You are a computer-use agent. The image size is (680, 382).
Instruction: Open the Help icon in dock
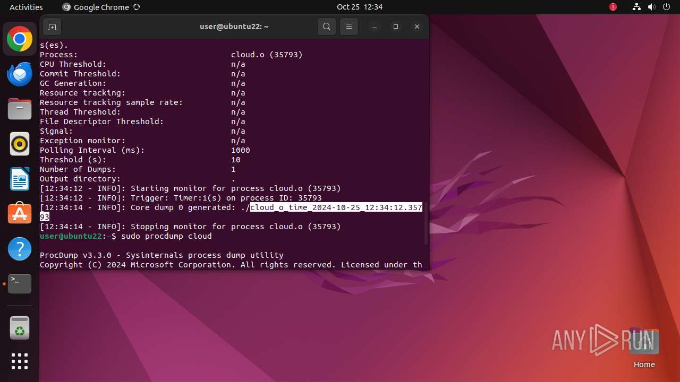20,249
